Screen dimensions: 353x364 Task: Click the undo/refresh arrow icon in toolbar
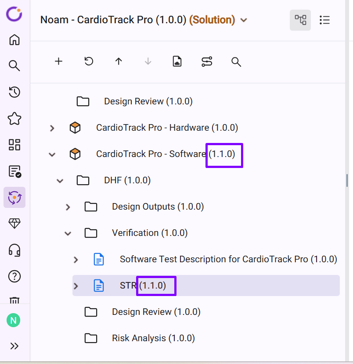pyautogui.click(x=89, y=62)
